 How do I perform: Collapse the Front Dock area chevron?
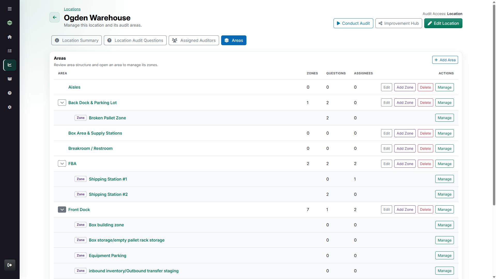coord(62,210)
